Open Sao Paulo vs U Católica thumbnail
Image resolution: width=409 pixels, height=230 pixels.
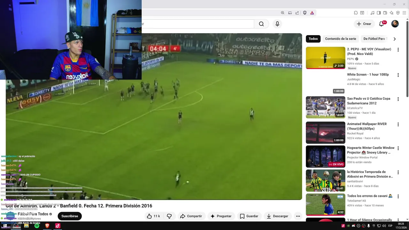pyautogui.click(x=326, y=107)
